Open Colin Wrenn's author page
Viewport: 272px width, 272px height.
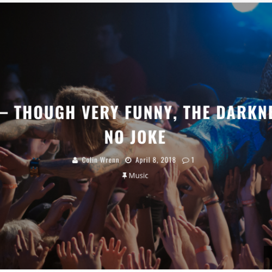coord(101,160)
